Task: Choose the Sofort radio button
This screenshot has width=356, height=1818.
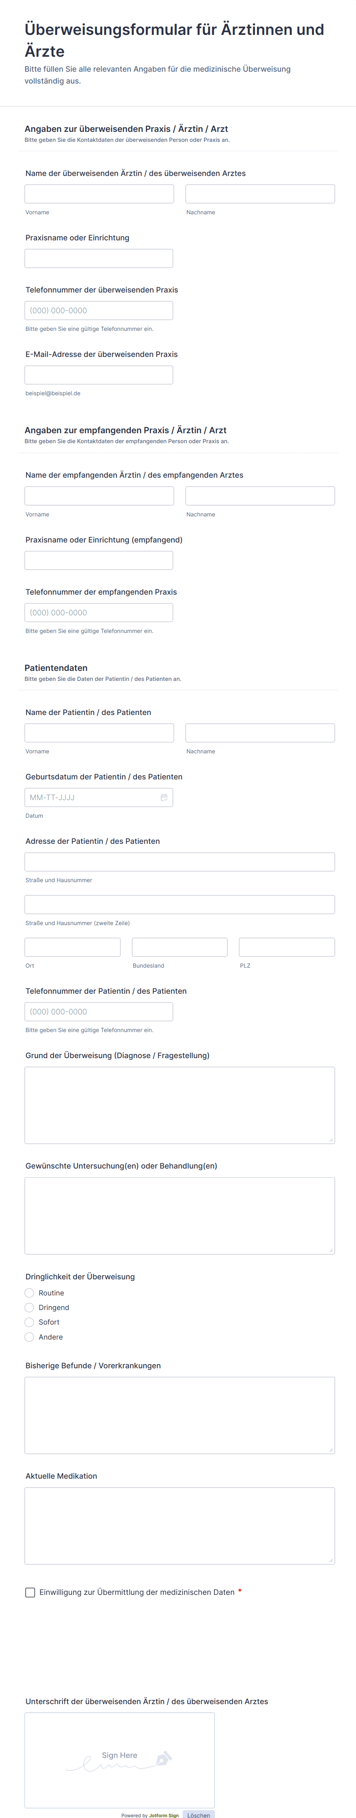Action: (29, 1322)
